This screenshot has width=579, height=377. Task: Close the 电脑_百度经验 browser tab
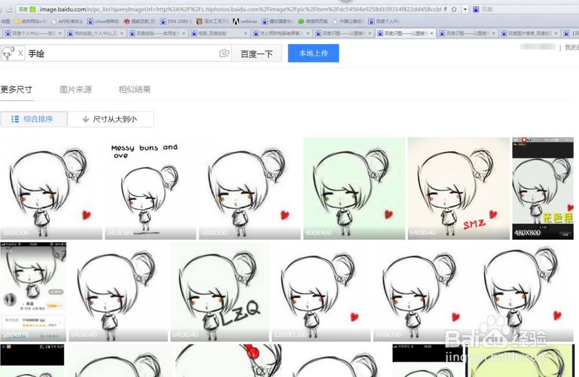[x=245, y=33]
